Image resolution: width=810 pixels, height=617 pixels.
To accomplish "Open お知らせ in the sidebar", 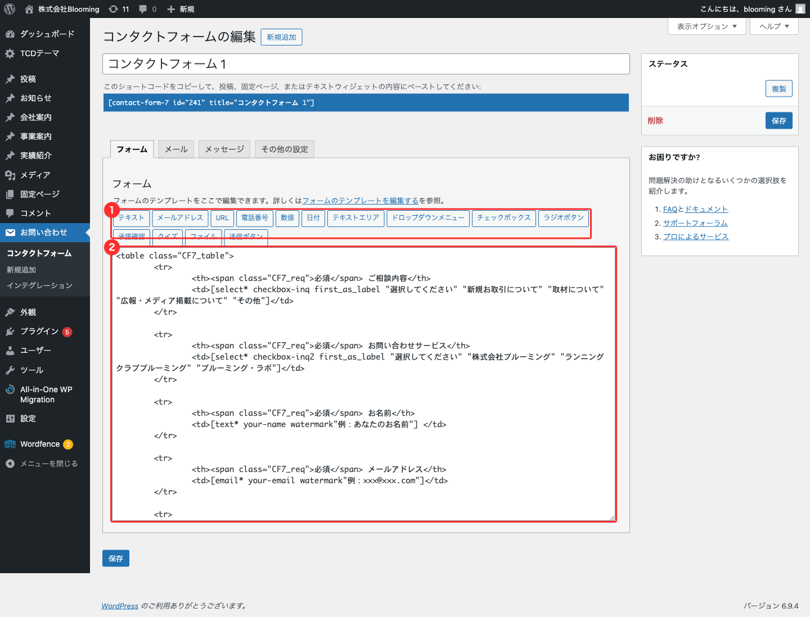I will tap(45, 98).
